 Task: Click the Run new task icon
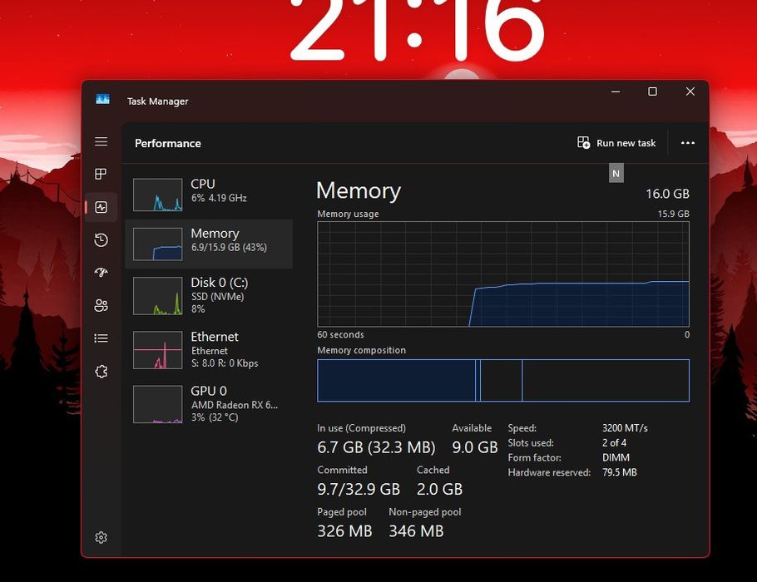pyautogui.click(x=583, y=142)
